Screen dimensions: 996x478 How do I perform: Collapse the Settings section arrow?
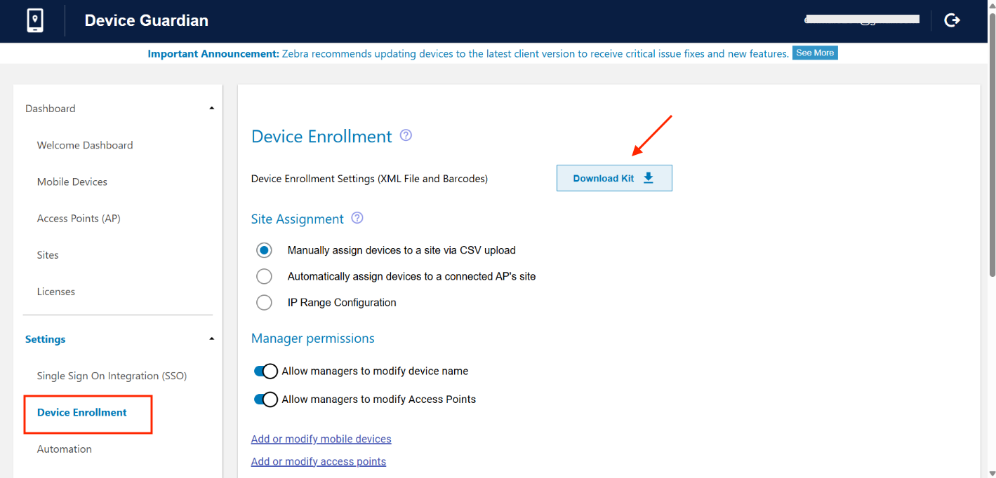[x=212, y=339]
